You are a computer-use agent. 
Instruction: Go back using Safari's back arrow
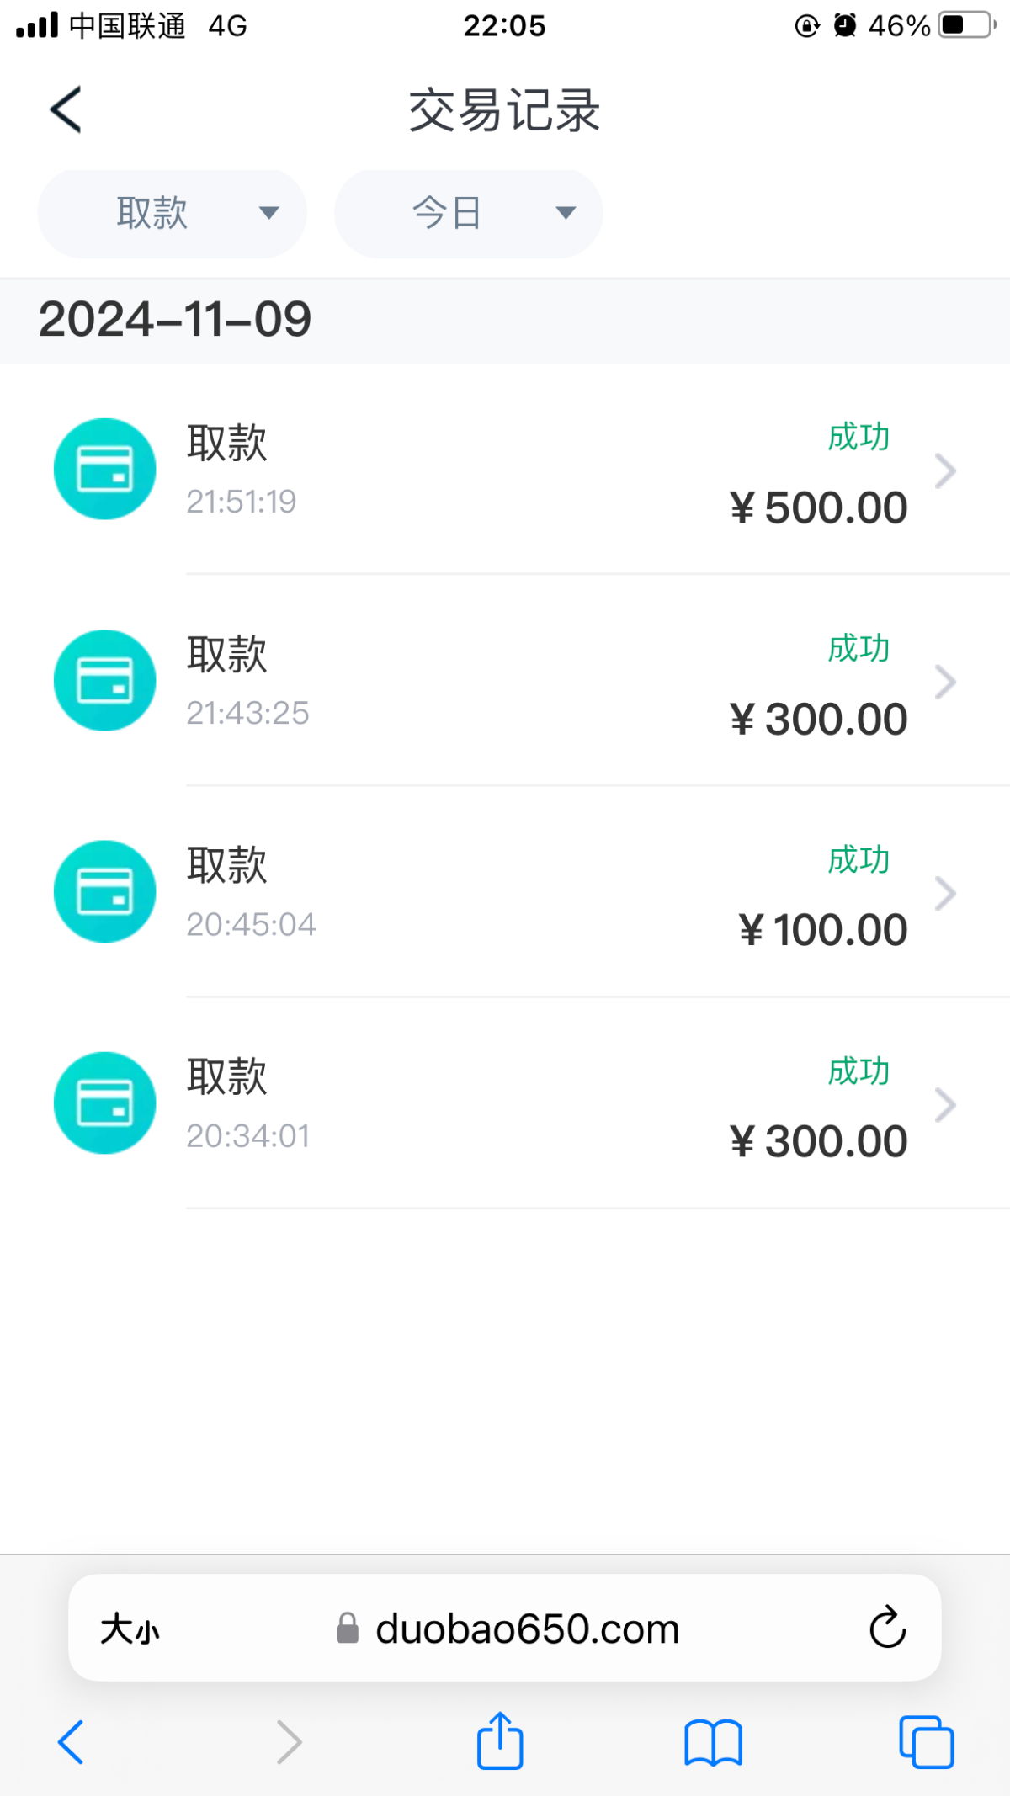point(71,1741)
